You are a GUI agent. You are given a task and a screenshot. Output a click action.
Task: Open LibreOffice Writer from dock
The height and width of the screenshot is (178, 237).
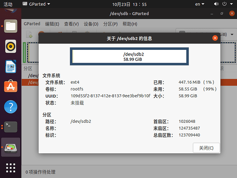tap(11, 66)
